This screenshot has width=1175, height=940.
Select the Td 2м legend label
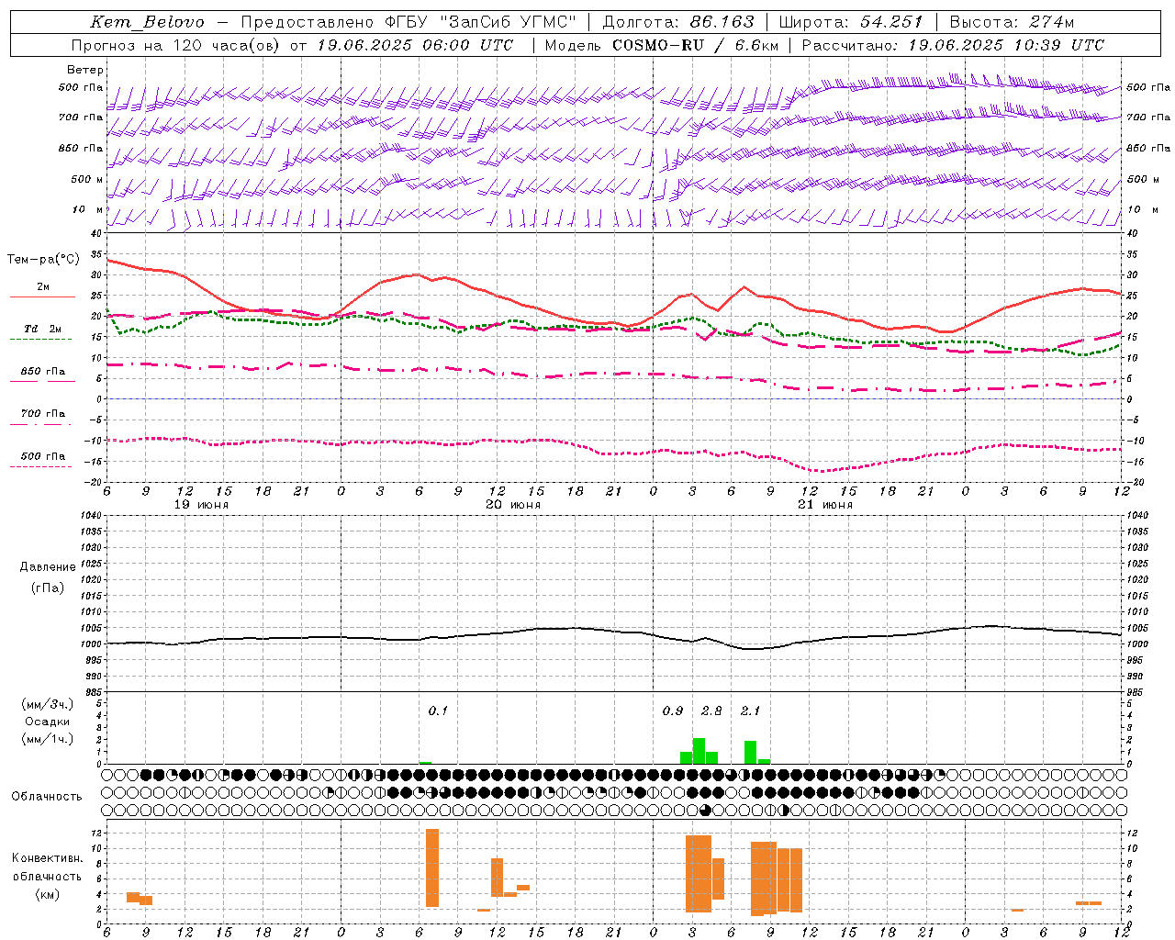pos(43,329)
